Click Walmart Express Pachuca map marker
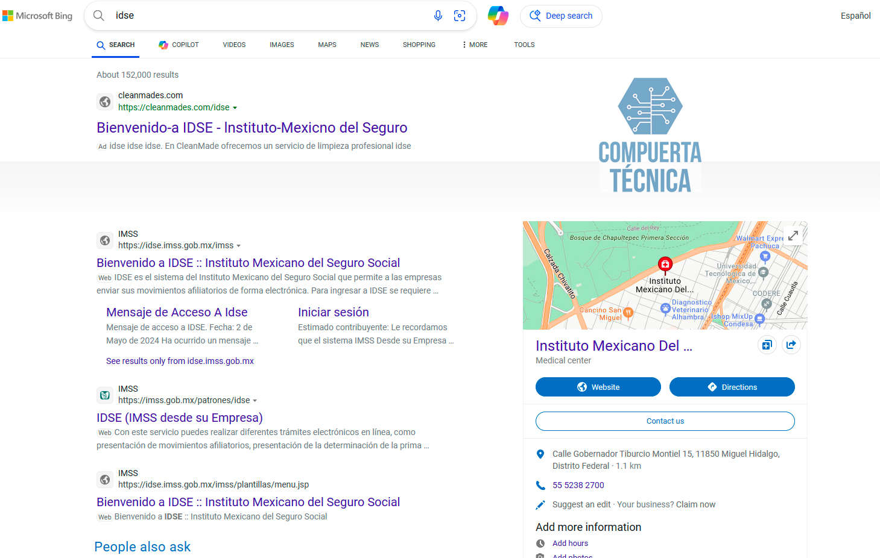 [765, 256]
